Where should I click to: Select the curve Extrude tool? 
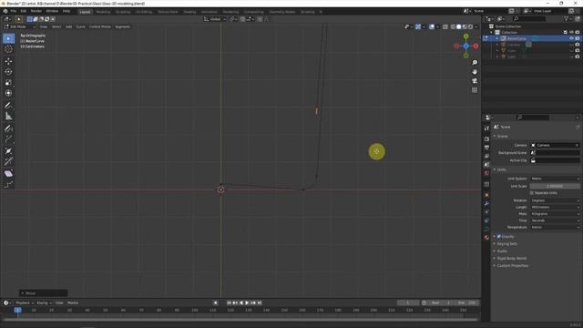pyautogui.click(x=8, y=139)
